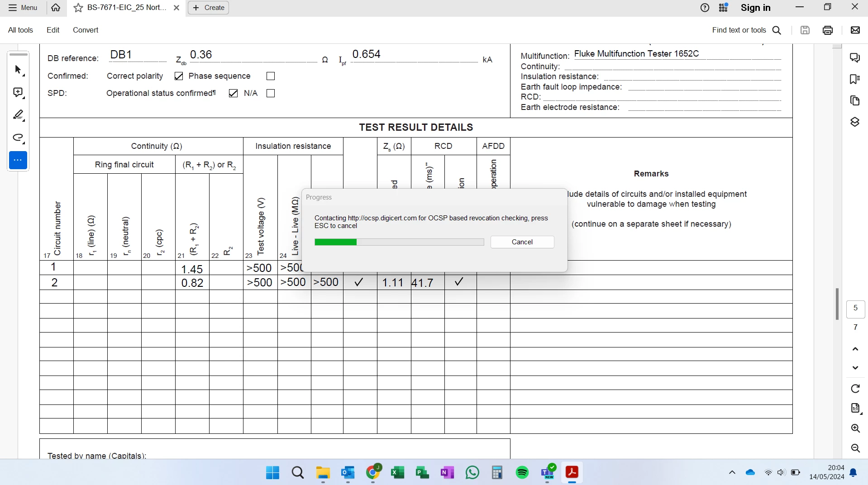Open the Convert menu
The height and width of the screenshot is (485, 868).
click(86, 30)
